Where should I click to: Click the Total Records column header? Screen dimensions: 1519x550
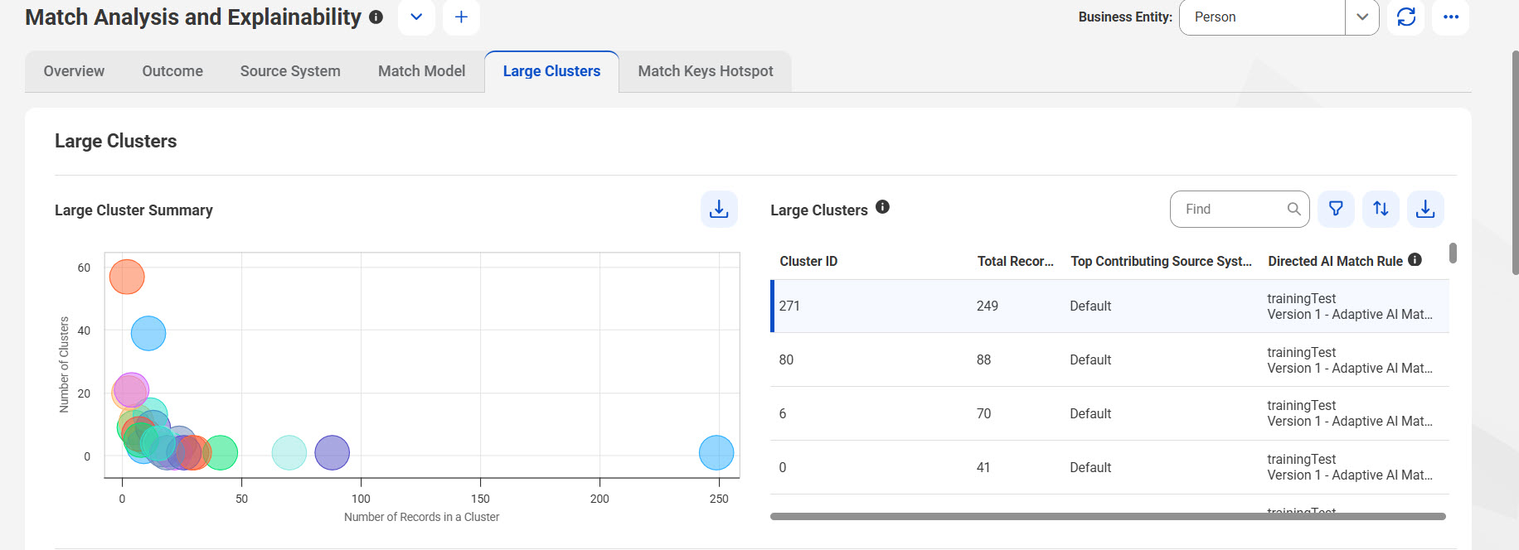click(x=1015, y=261)
